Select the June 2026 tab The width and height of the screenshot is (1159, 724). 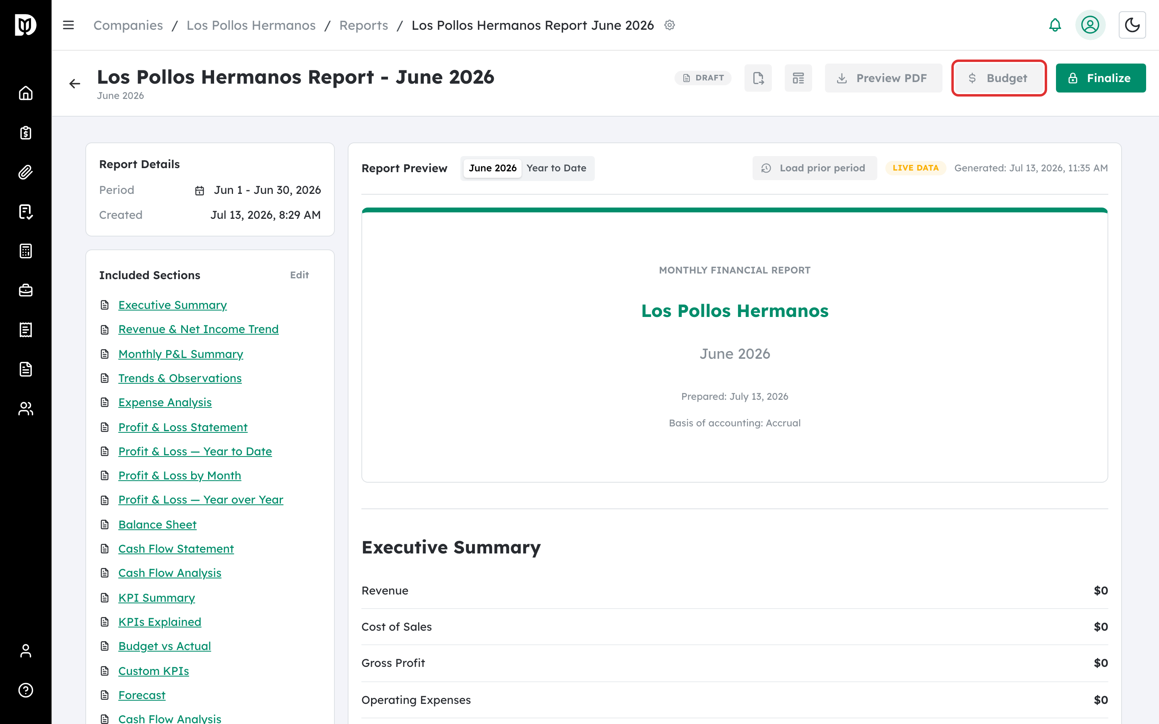[492, 168]
